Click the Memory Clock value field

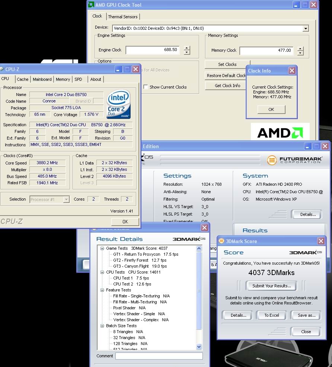266,51
